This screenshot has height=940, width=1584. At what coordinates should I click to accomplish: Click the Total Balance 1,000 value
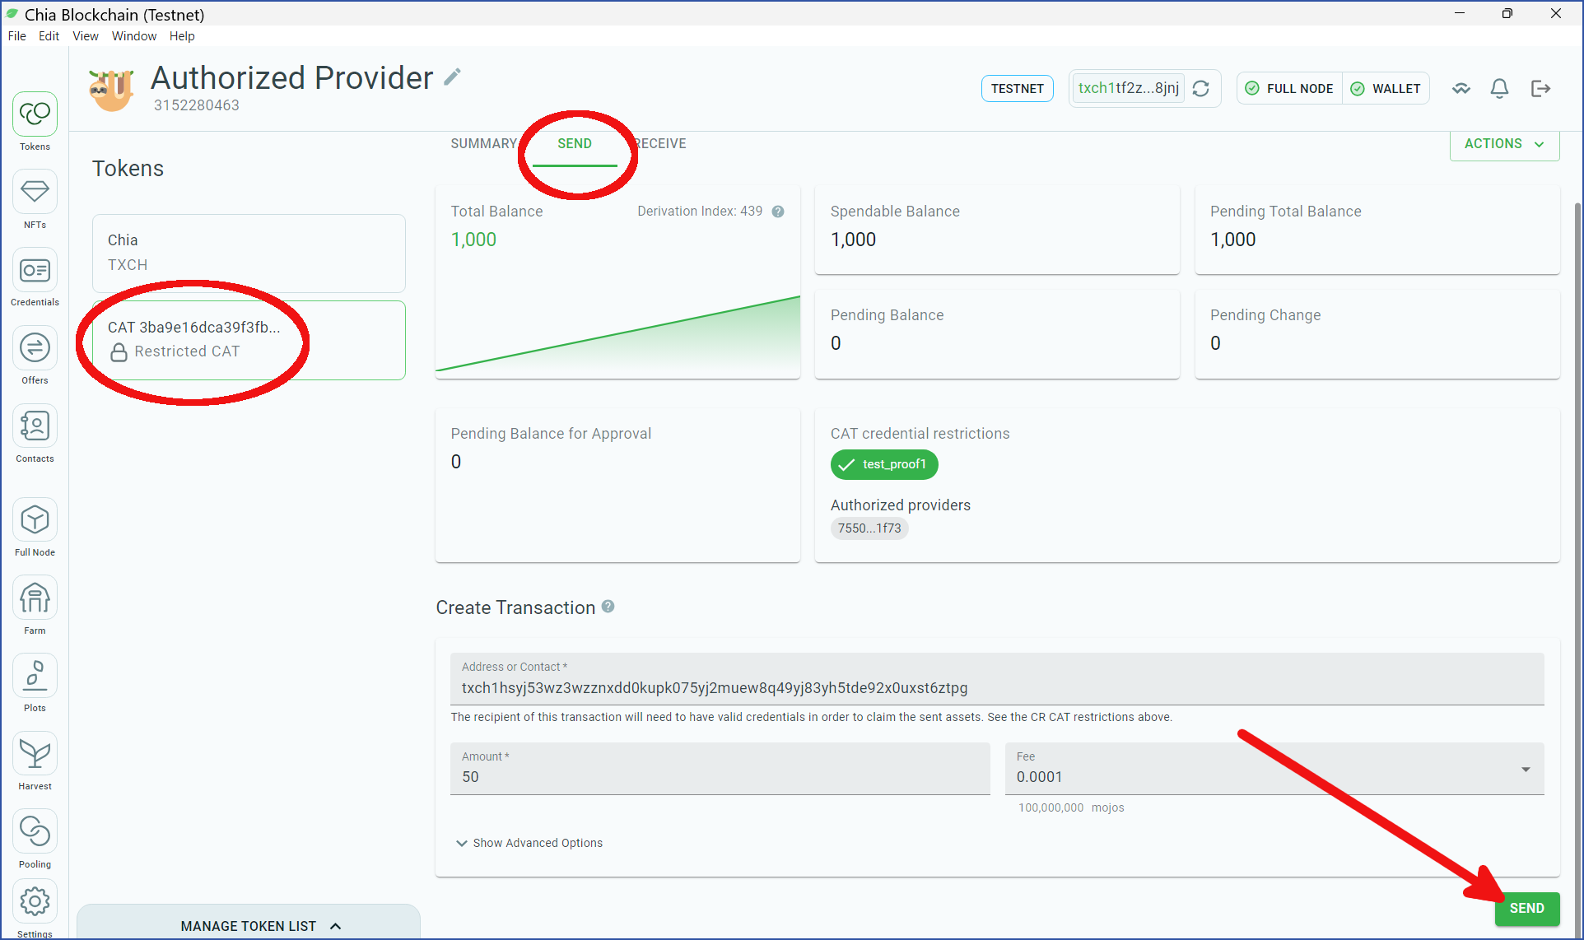(x=473, y=240)
